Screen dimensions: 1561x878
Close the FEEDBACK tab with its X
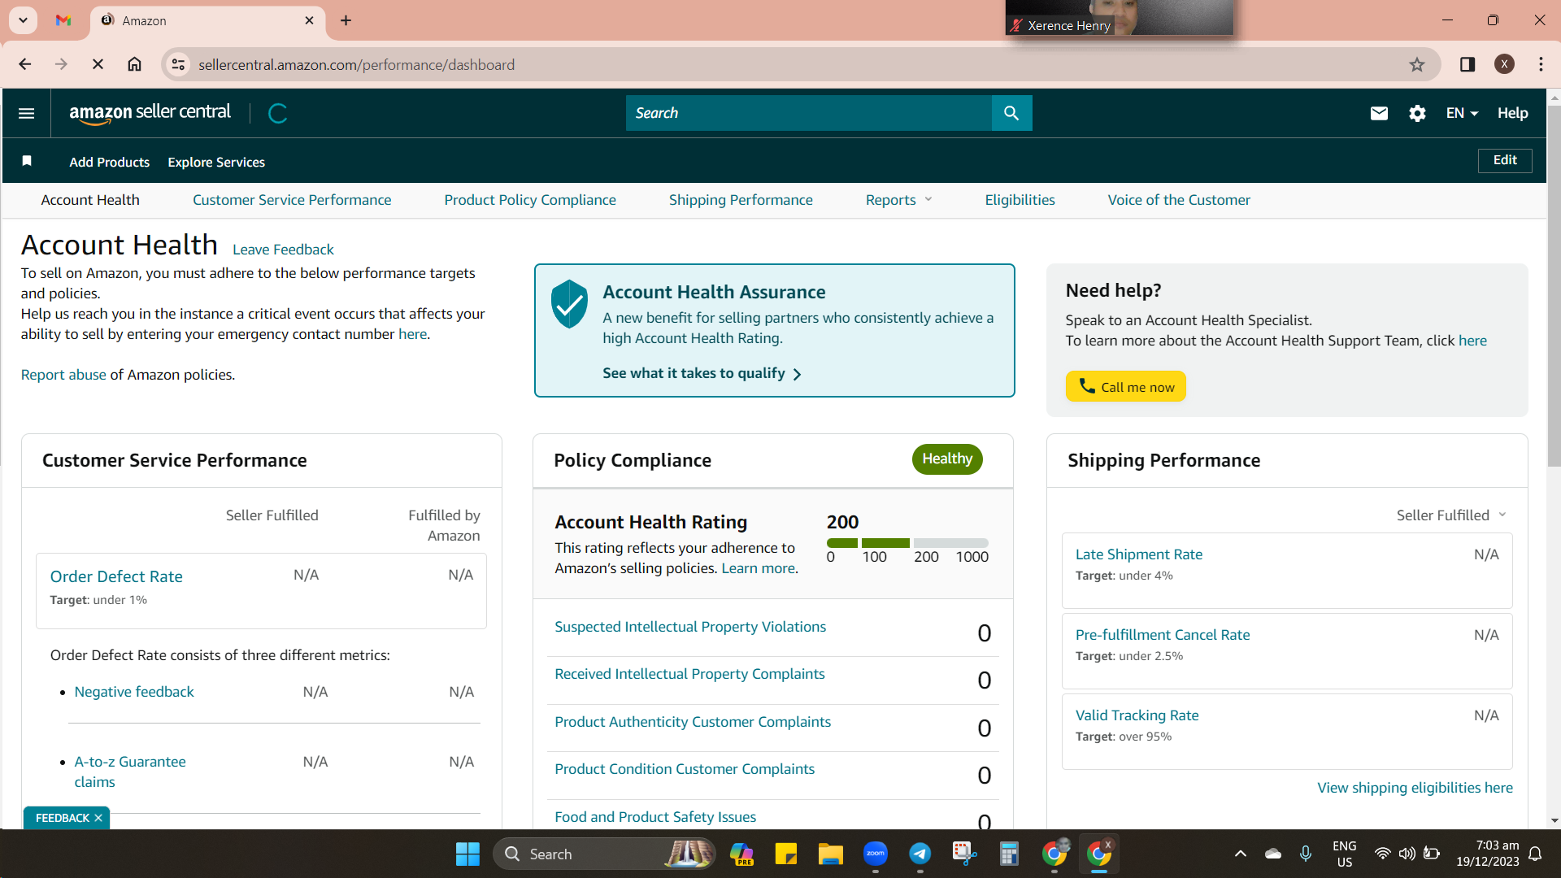[98, 818]
